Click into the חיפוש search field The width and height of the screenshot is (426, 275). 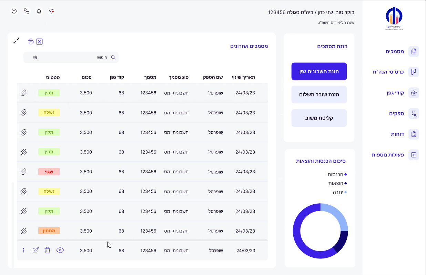pyautogui.click(x=76, y=58)
